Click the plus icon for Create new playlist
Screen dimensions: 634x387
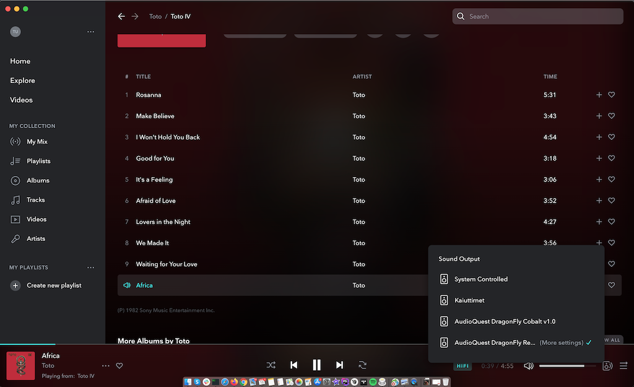(15, 285)
